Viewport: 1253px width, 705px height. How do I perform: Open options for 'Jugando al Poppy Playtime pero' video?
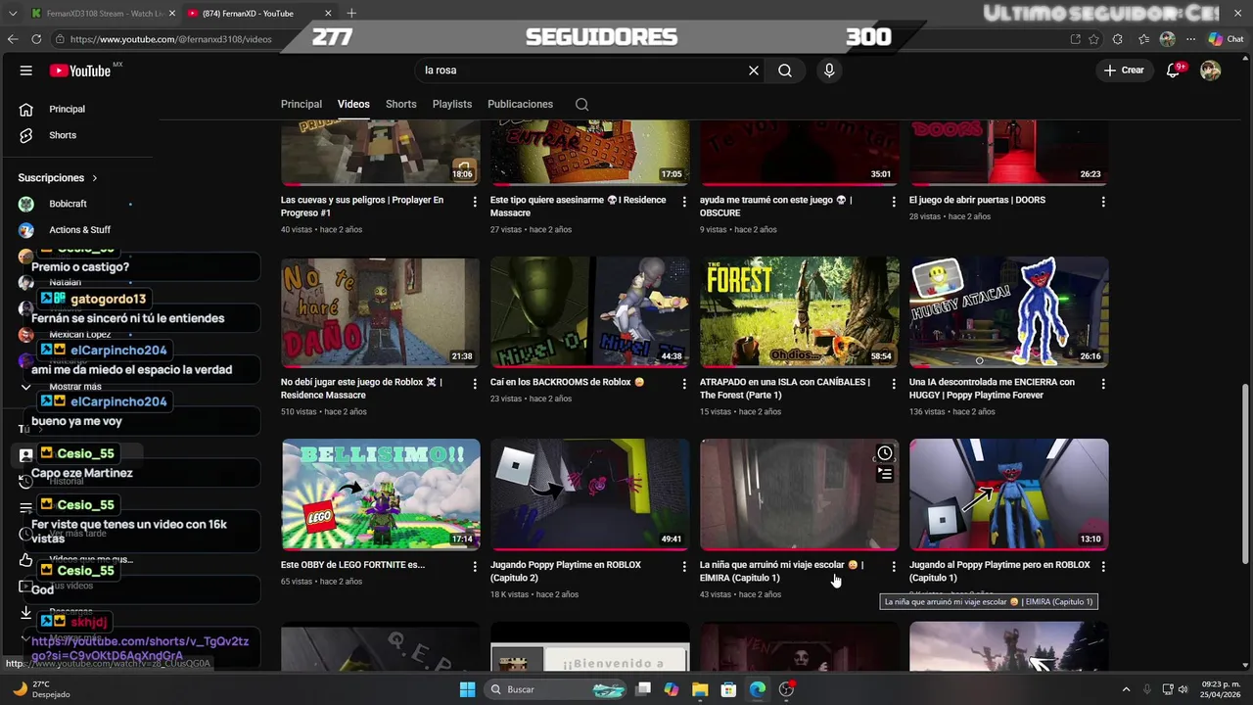(x=1103, y=567)
